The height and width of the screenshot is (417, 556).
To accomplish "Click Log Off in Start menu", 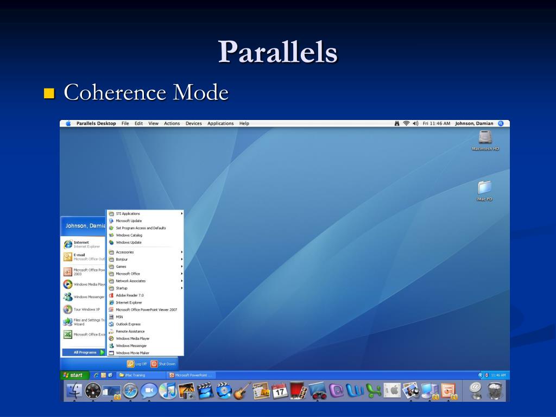I will click(137, 364).
